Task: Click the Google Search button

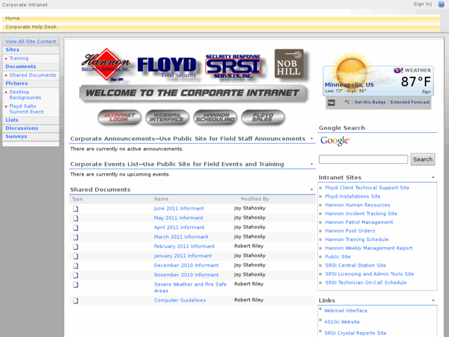Action: pos(422,160)
